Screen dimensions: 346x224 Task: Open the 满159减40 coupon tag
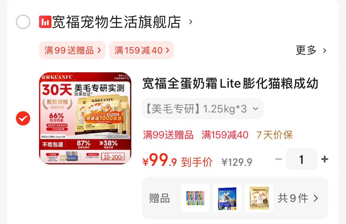click(x=141, y=50)
